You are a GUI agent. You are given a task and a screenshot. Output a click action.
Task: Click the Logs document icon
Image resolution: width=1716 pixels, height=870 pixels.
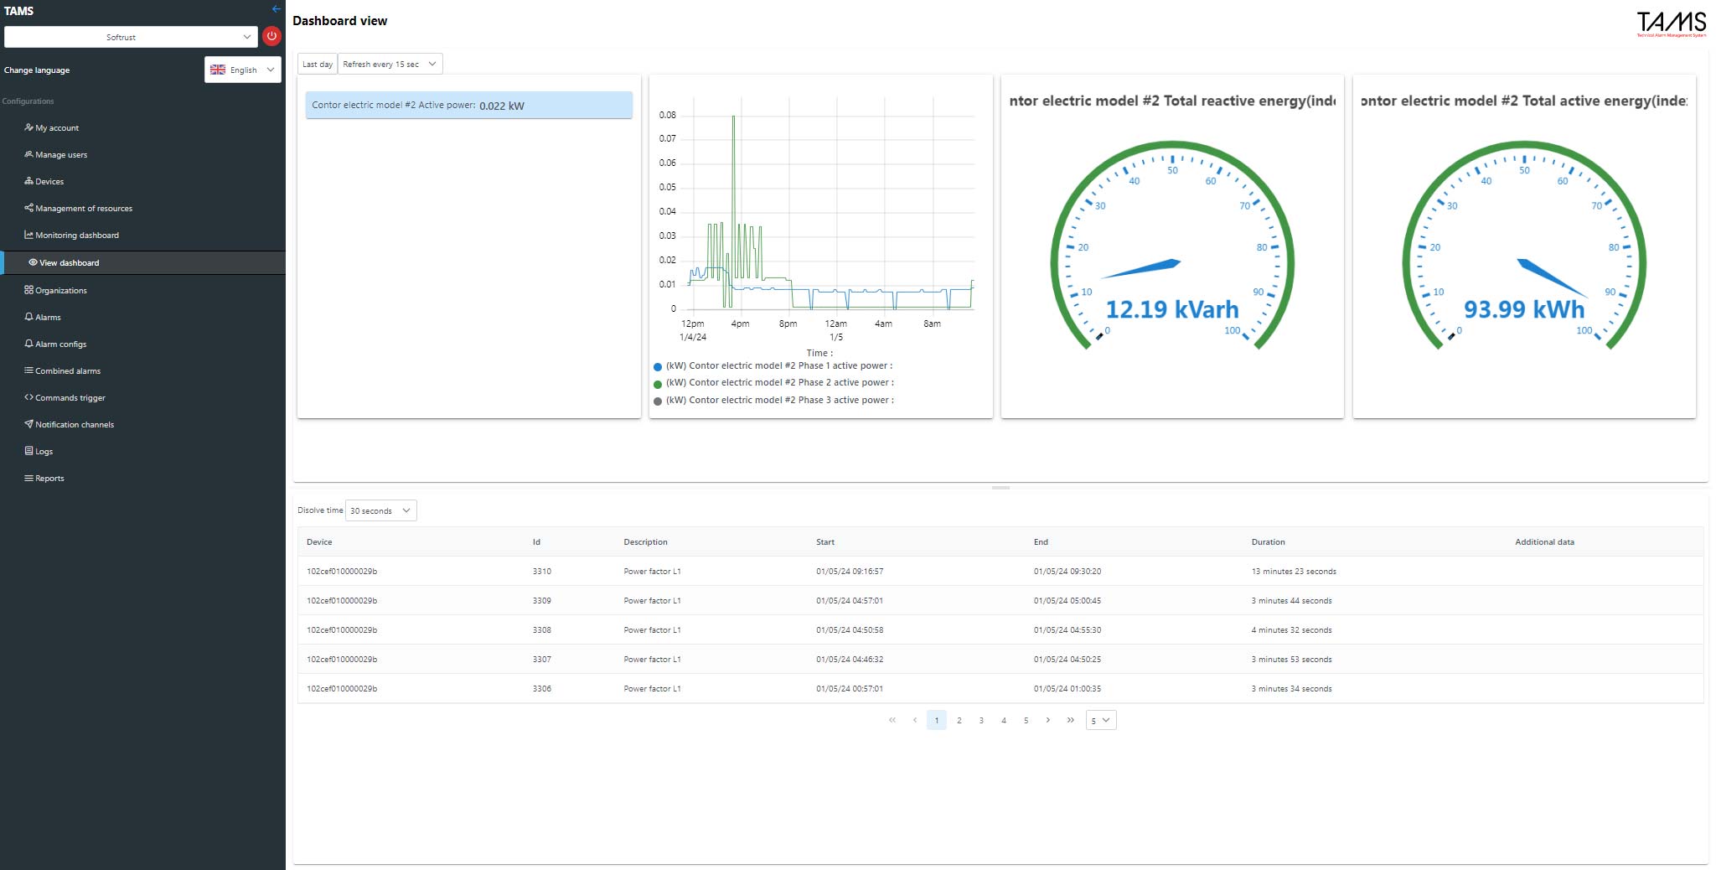click(x=28, y=451)
